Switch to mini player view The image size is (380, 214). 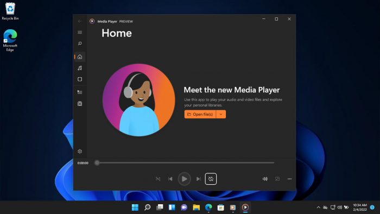pos(277,179)
